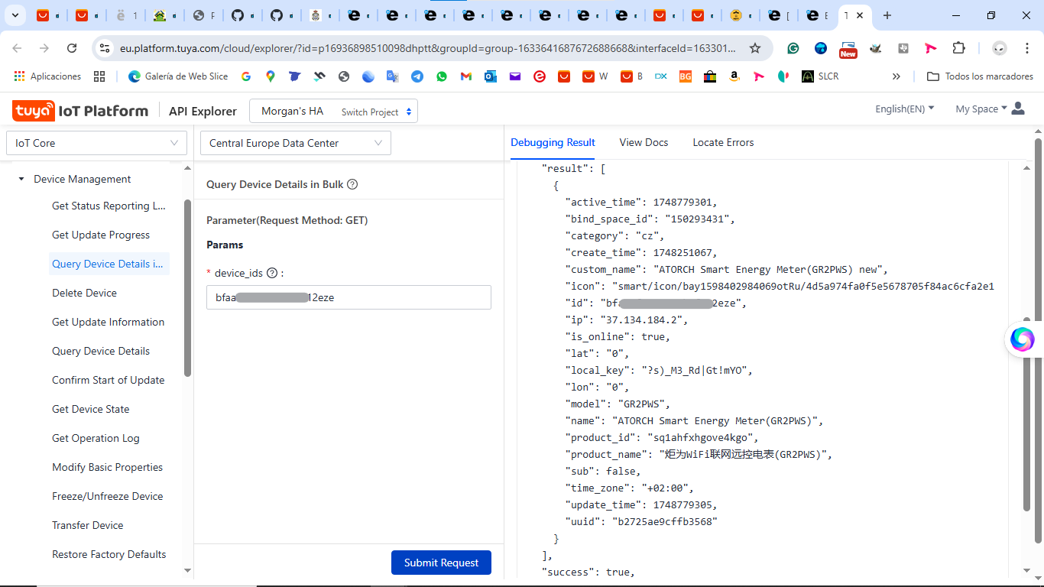Switch to the View Docs tab
The image size is (1044, 587).
click(x=644, y=142)
